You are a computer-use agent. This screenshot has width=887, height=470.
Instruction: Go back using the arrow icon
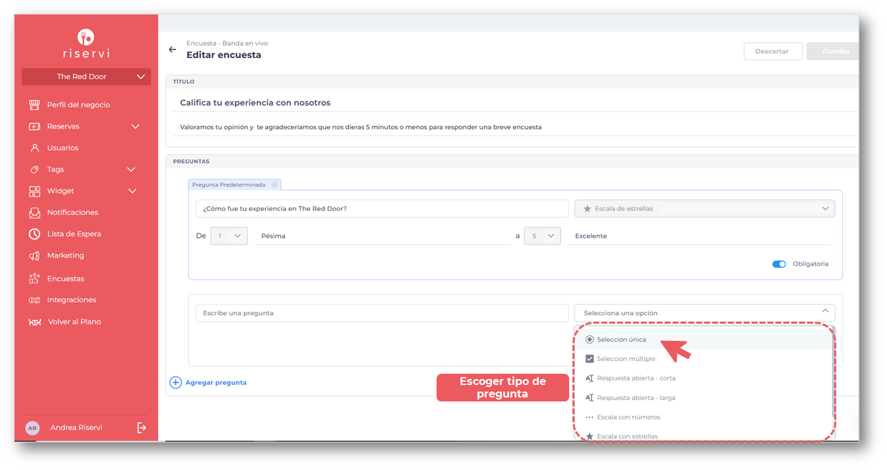(x=173, y=49)
